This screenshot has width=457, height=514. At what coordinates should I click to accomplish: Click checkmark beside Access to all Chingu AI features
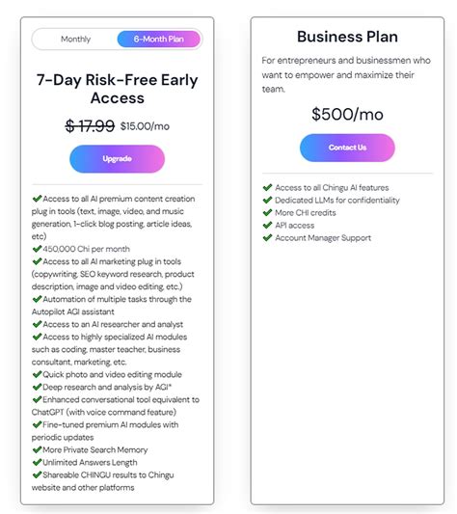(267, 187)
